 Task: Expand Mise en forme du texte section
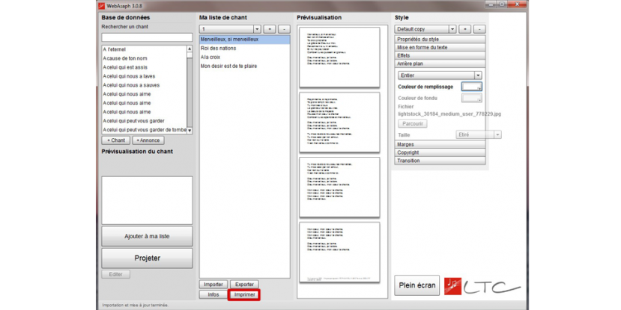coord(440,47)
